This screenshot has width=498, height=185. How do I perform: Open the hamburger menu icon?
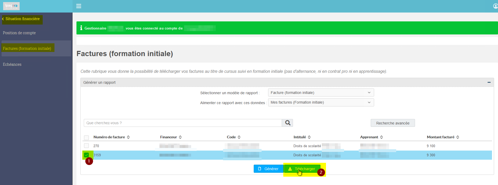coord(79,6)
